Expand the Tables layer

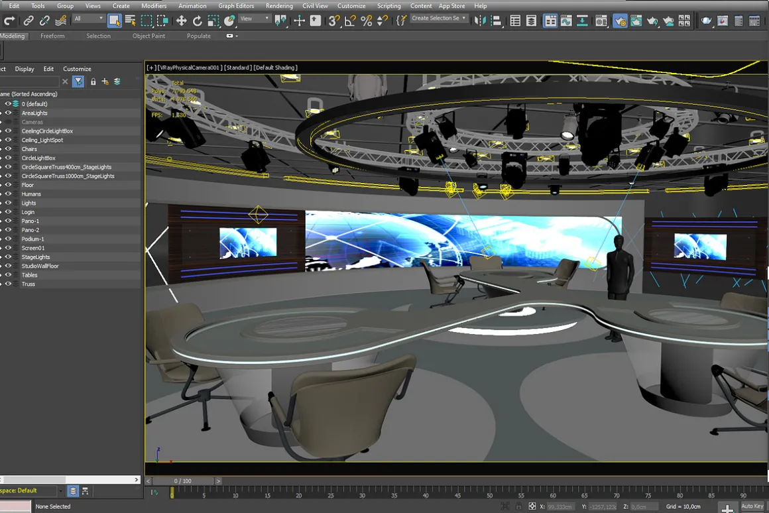[1, 275]
